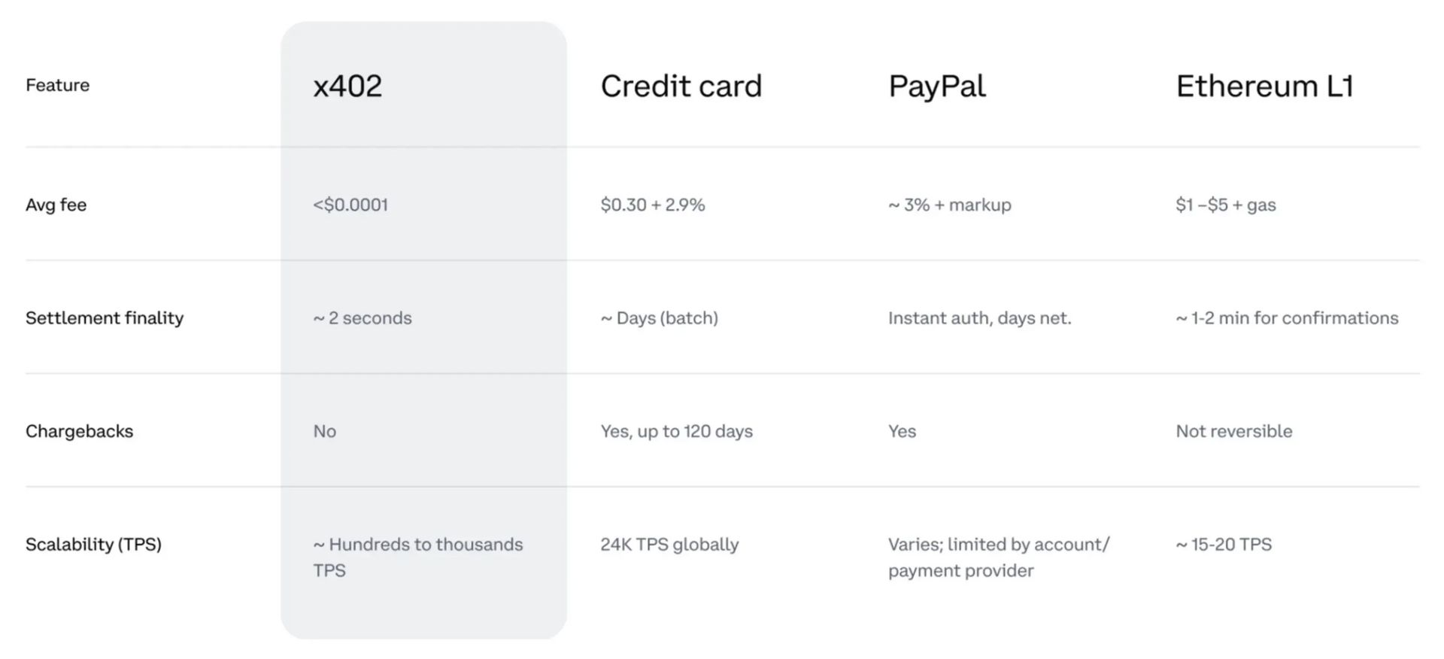Click the Feature header label

click(x=57, y=85)
